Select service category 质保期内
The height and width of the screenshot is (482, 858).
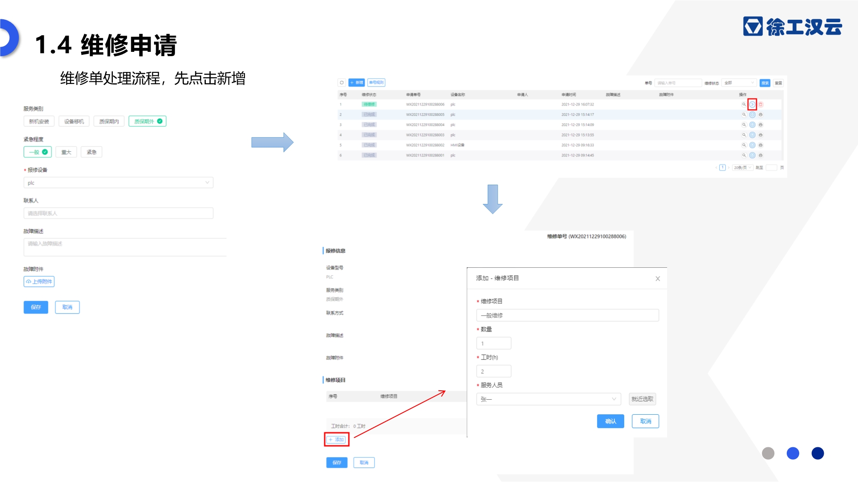pyautogui.click(x=109, y=122)
